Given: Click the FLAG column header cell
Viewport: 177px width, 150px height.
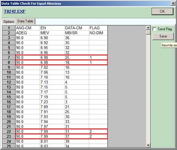Looking at the screenshot, I should pyautogui.click(x=98, y=28).
